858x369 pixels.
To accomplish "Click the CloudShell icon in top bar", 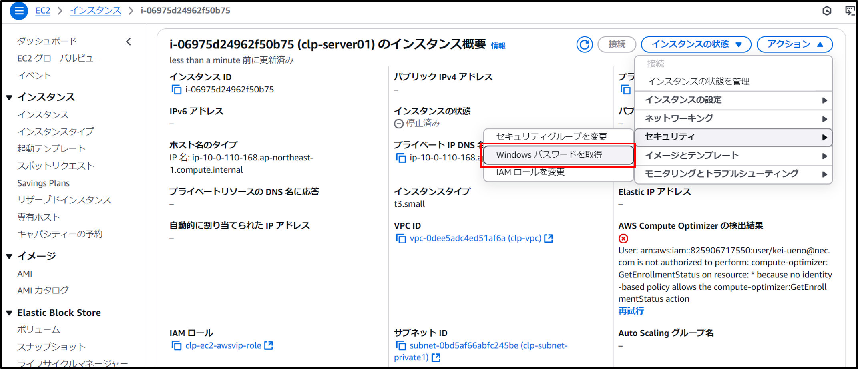I will click(850, 11).
